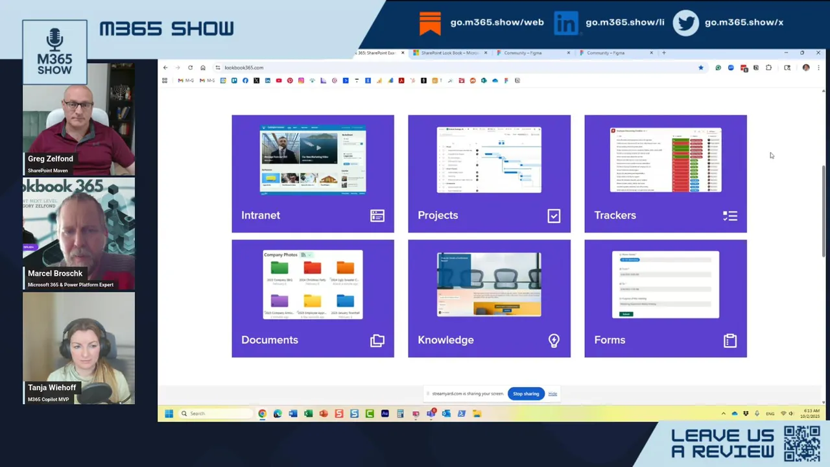This screenshot has width=830, height=467.
Task: Open the Chrome three-dot menu
Action: 818,67
